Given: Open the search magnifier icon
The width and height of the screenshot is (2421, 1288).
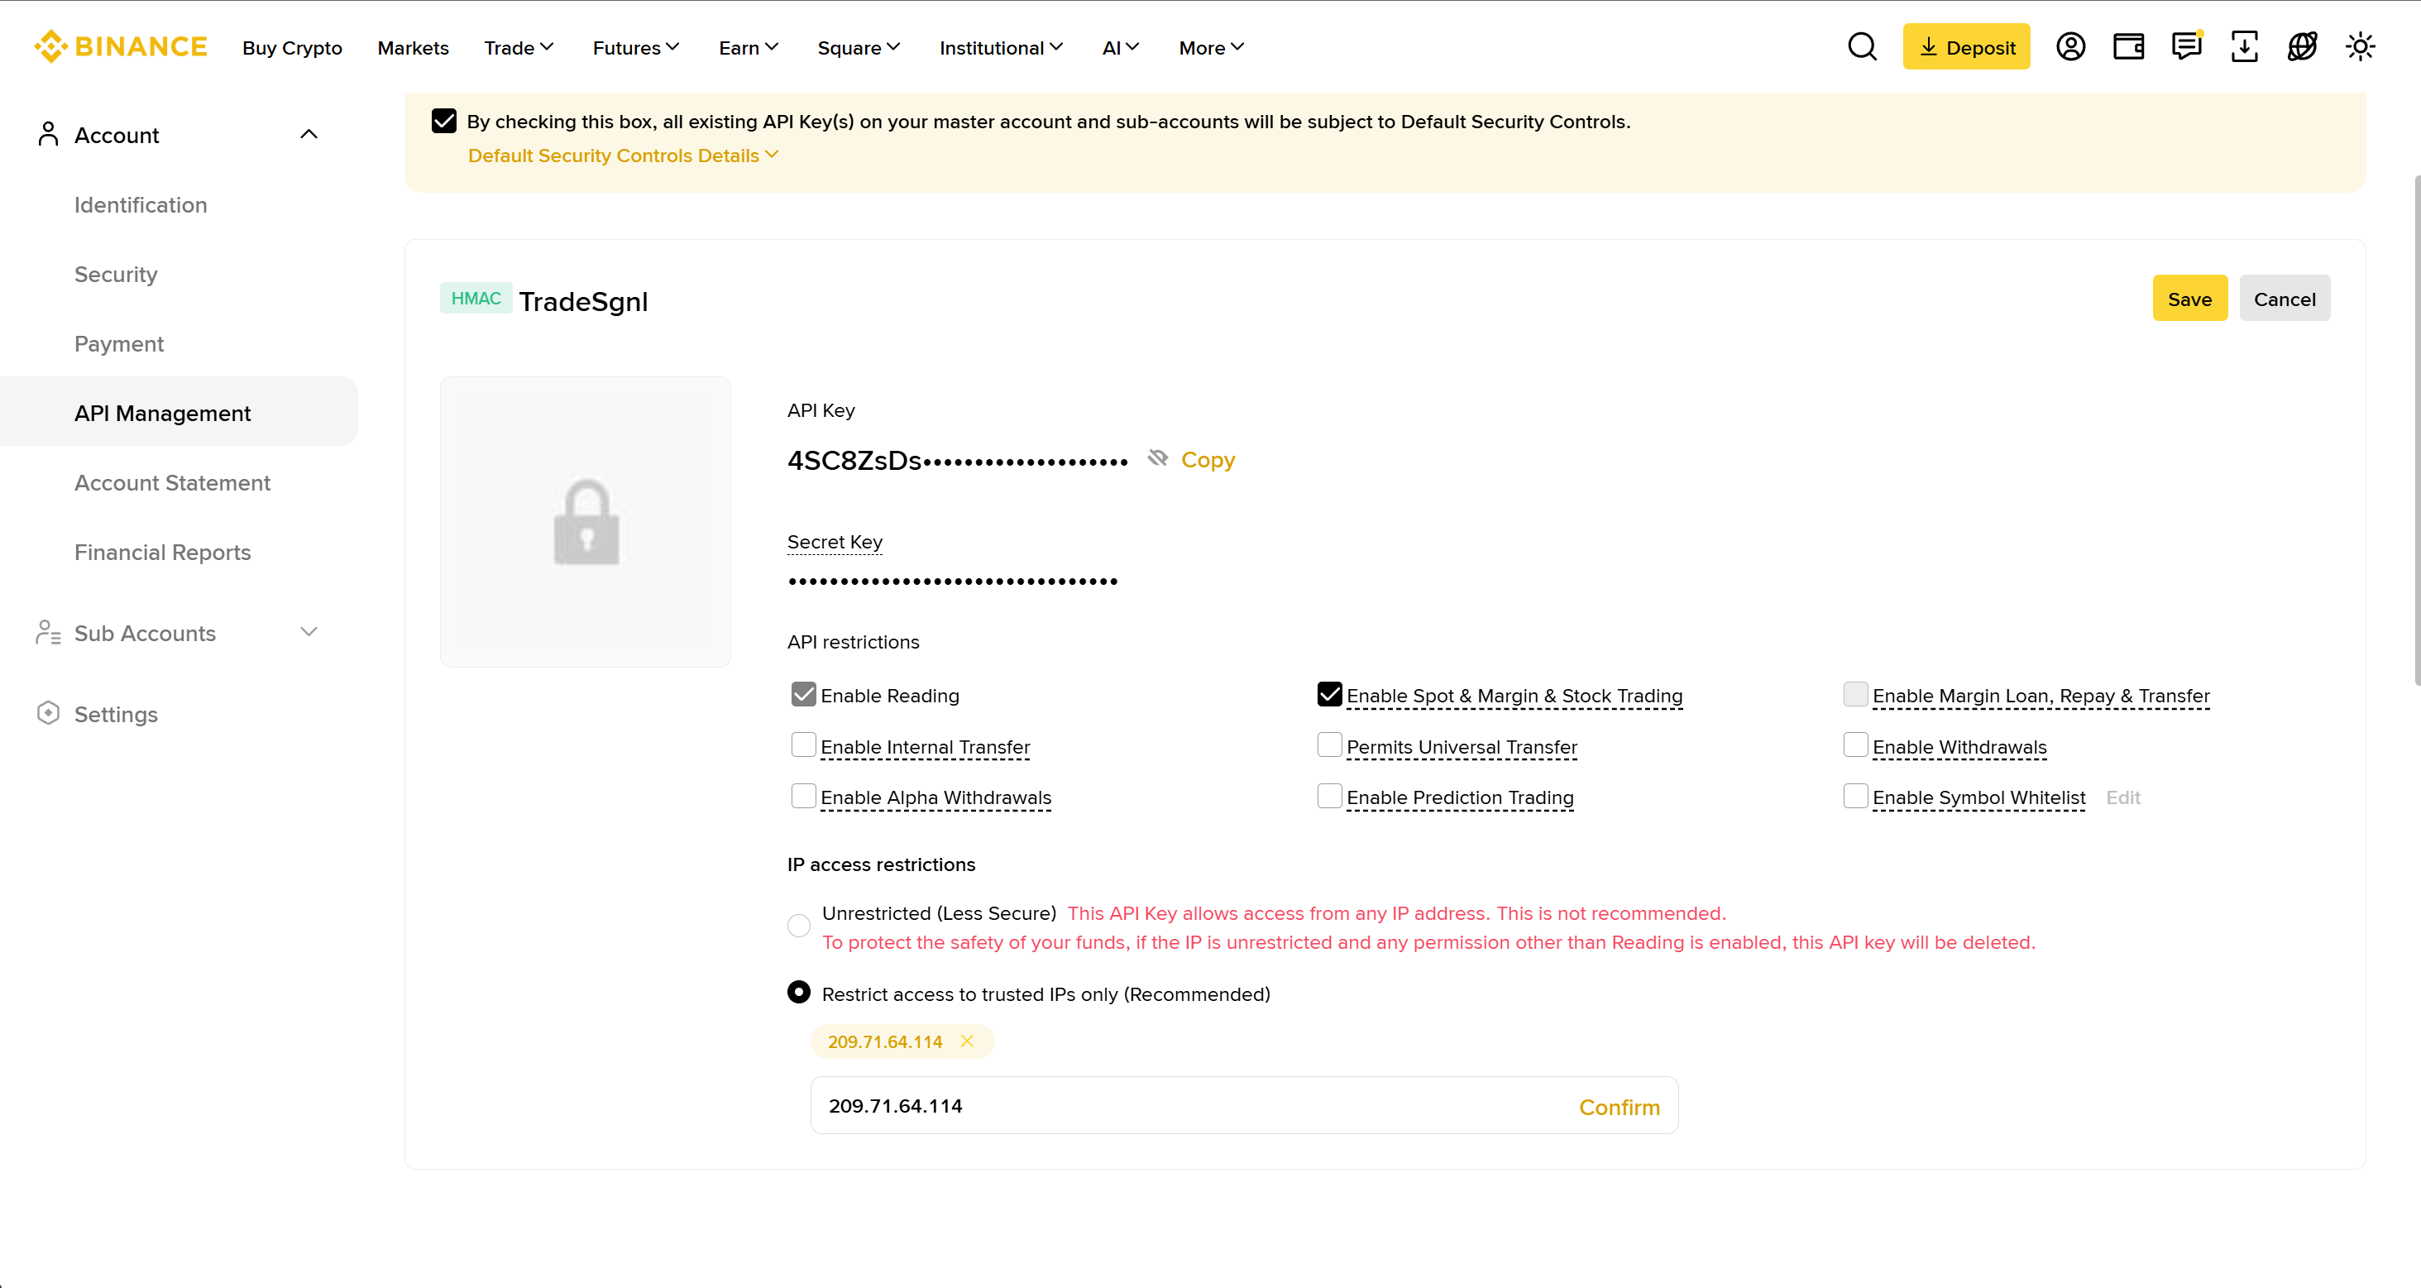Looking at the screenshot, I should coord(1862,46).
